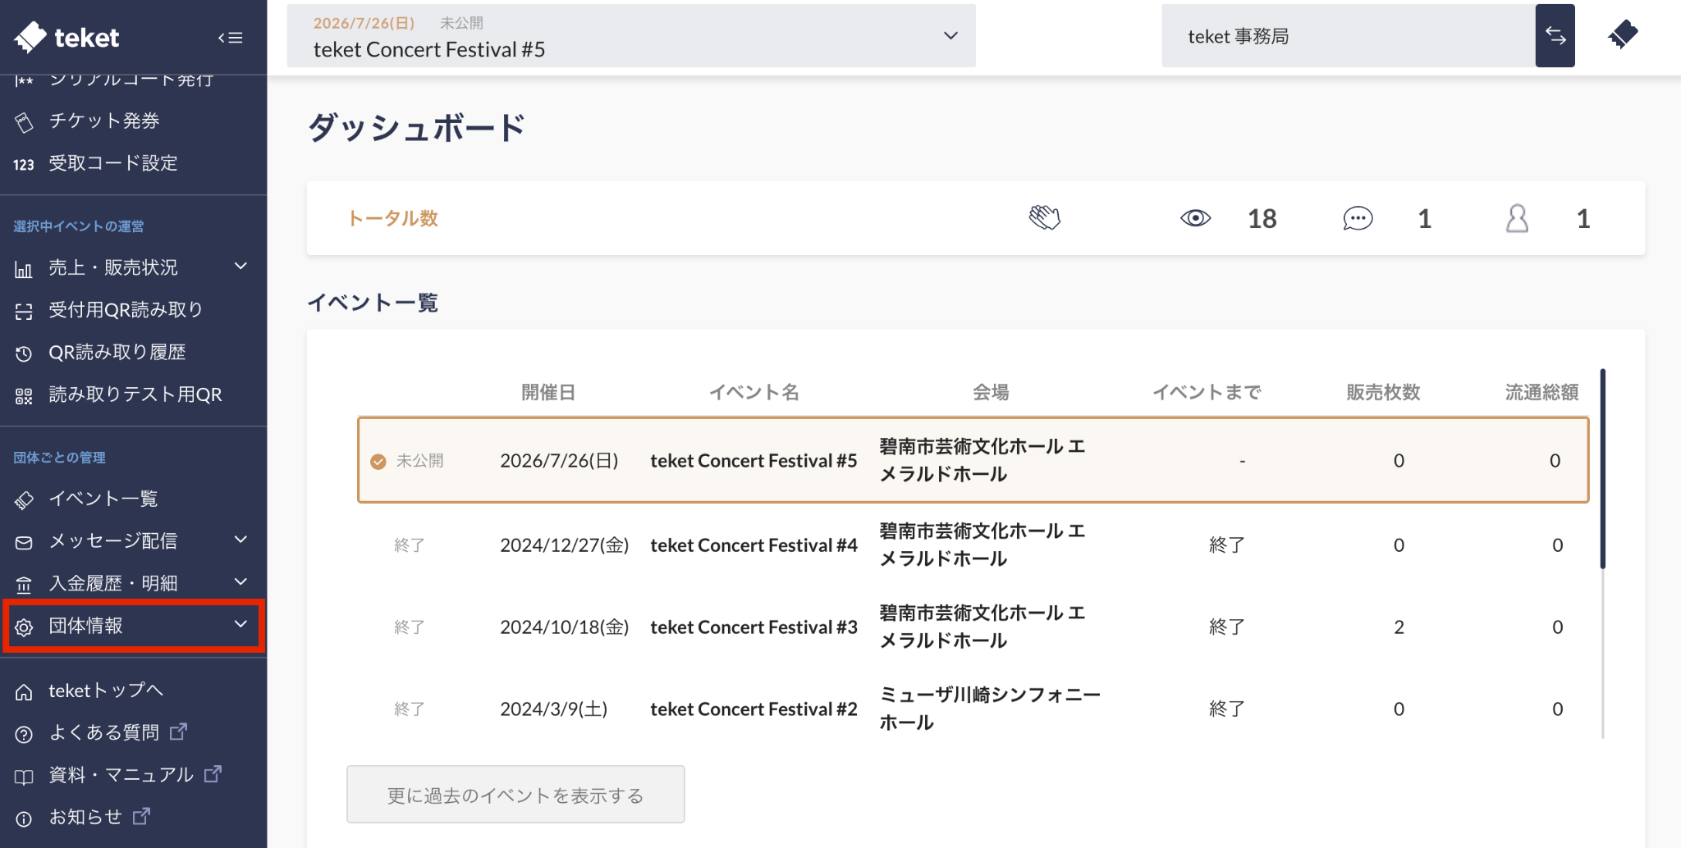Image resolution: width=1681 pixels, height=848 pixels.
Task: Select the teket Concert Festival #5 row
Action: tap(973, 460)
